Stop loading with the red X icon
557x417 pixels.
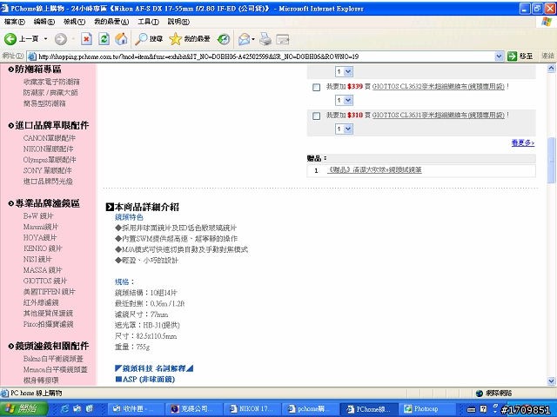point(86,39)
